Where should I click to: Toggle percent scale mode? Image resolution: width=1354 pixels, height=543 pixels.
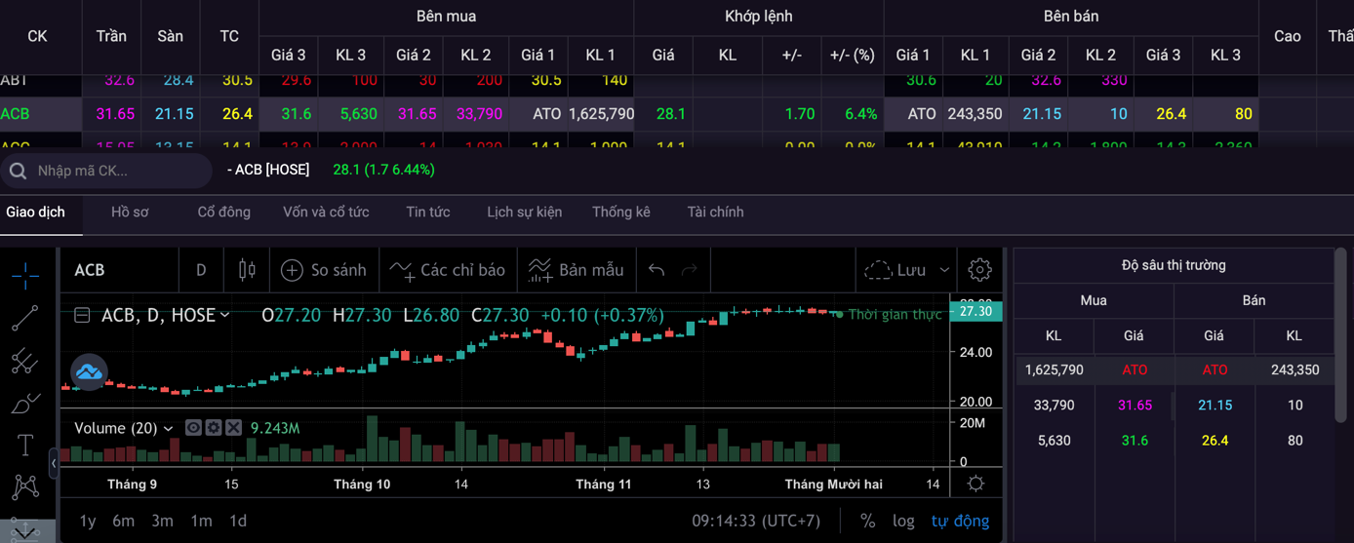click(x=867, y=521)
